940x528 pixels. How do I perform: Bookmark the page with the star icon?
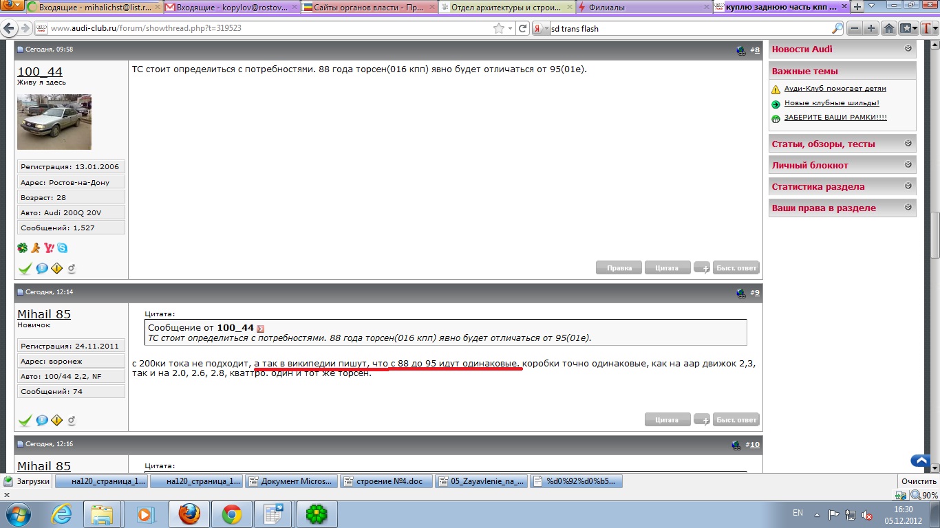tap(499, 29)
